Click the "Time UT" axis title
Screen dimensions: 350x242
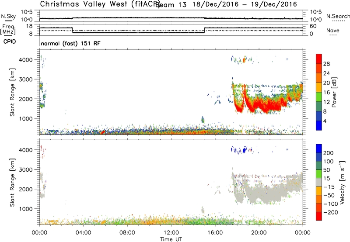(x=171, y=239)
